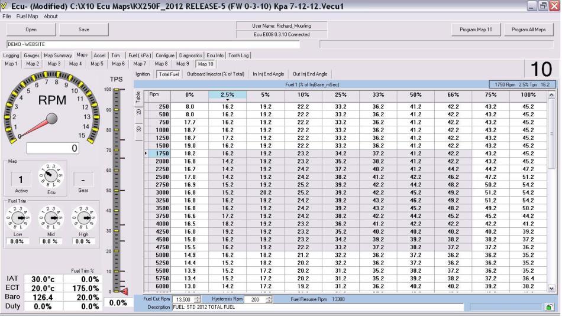The width and height of the screenshot is (562, 317).
Task: Open the Out Inj End Angle tab
Action: pos(310,74)
